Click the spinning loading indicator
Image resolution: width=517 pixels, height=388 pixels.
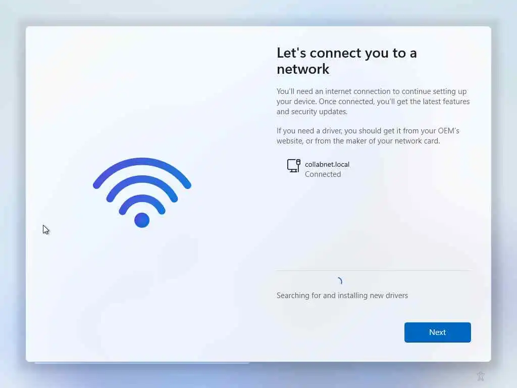pos(340,281)
